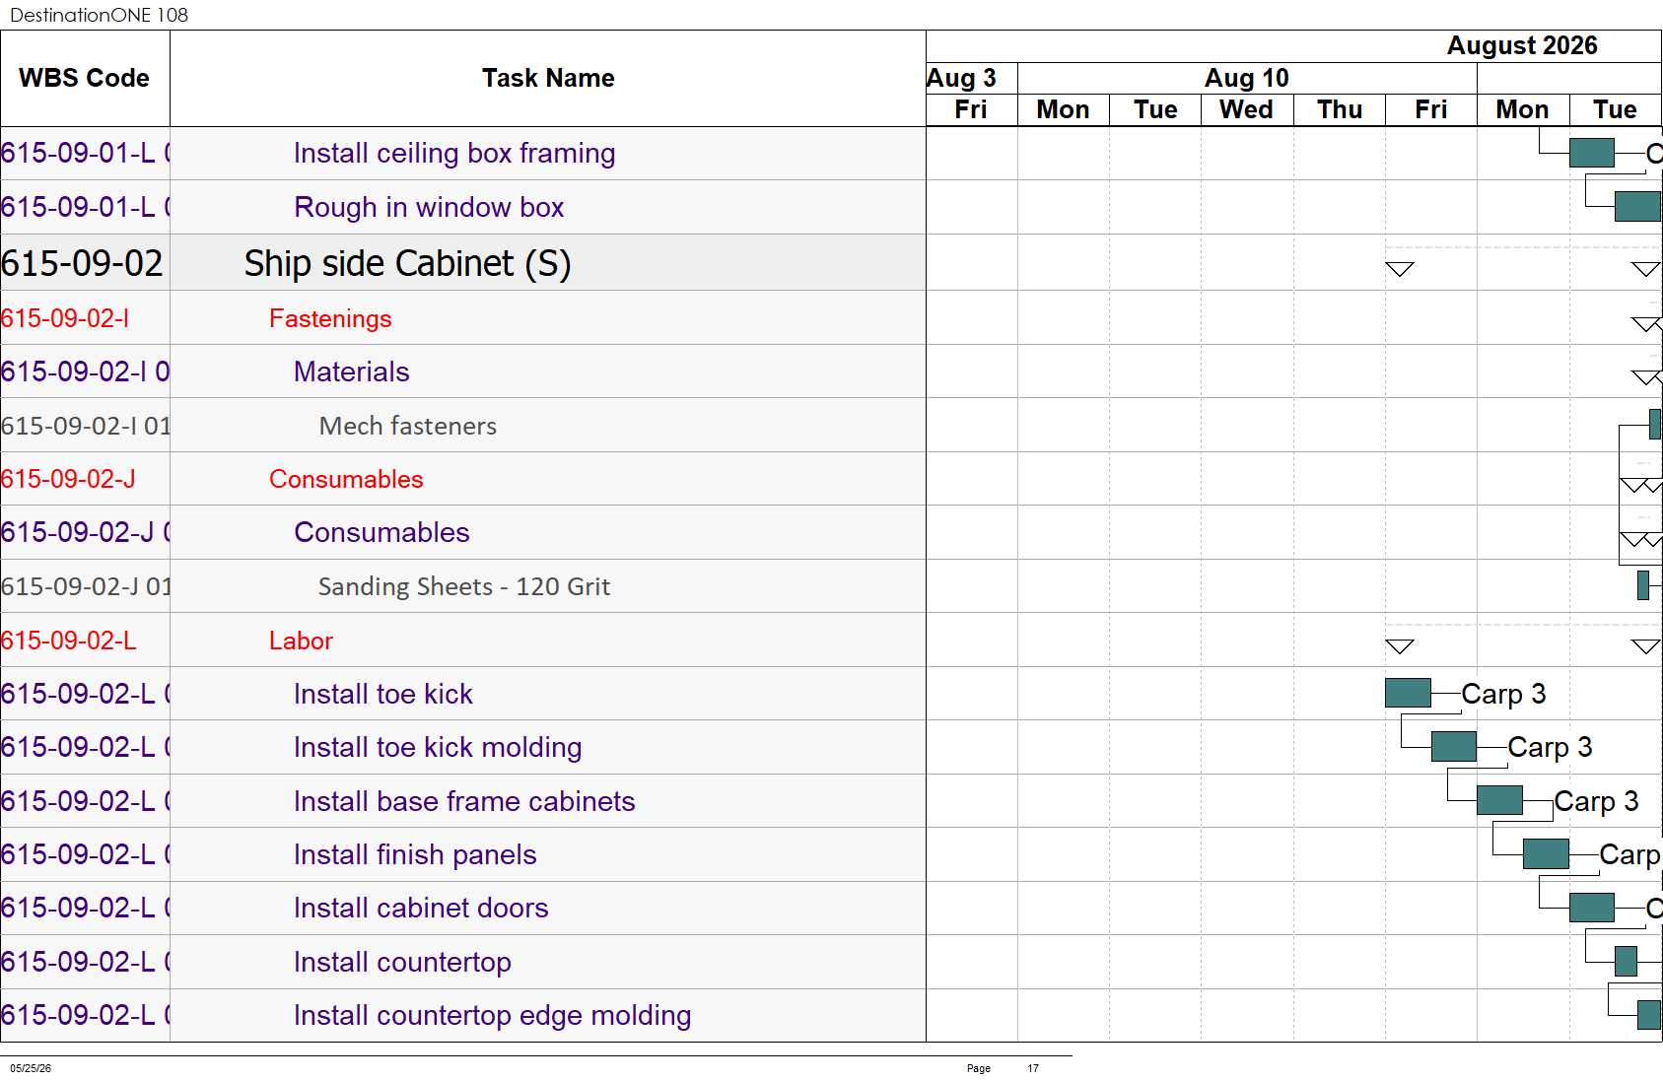
Task: Click the Task Name column header
Action: [x=548, y=78]
